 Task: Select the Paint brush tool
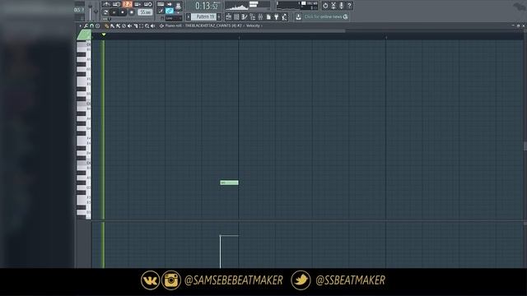pyautogui.click(x=112, y=25)
